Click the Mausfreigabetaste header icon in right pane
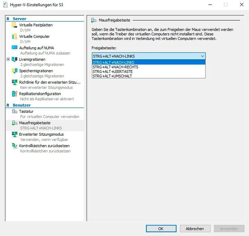Image resolution: width=249 pixels, height=236 pixels. [94, 20]
